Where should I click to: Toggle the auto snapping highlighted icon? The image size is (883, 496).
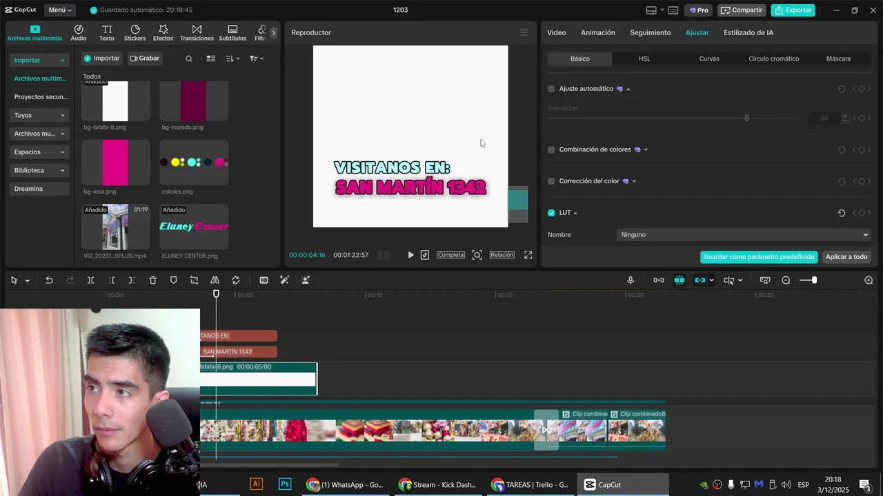[679, 280]
